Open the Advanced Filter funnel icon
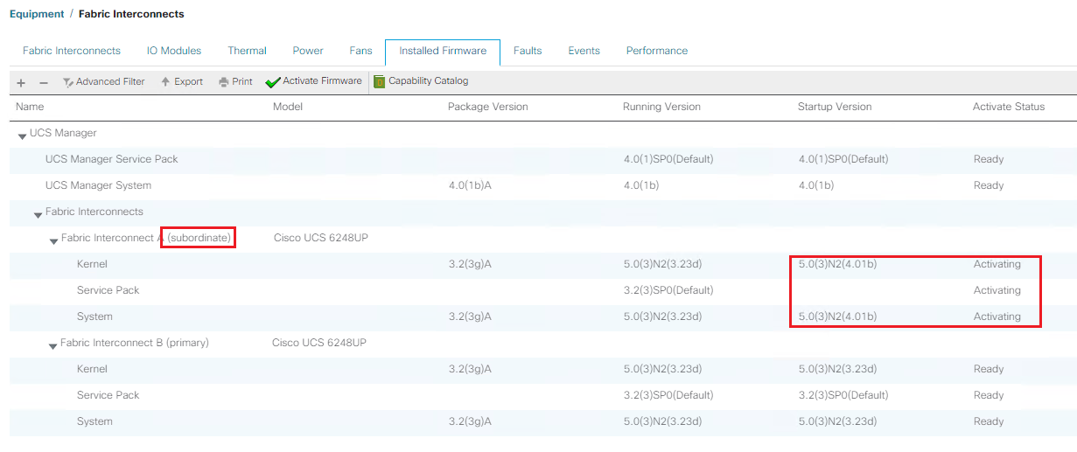The image size is (1077, 452). pyautogui.click(x=68, y=82)
